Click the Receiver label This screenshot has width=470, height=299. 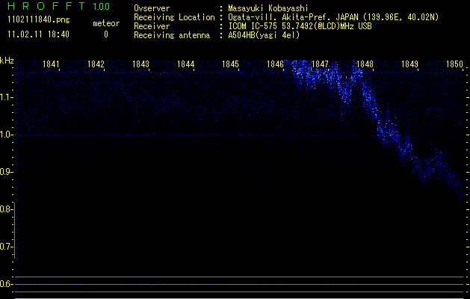click(x=152, y=26)
